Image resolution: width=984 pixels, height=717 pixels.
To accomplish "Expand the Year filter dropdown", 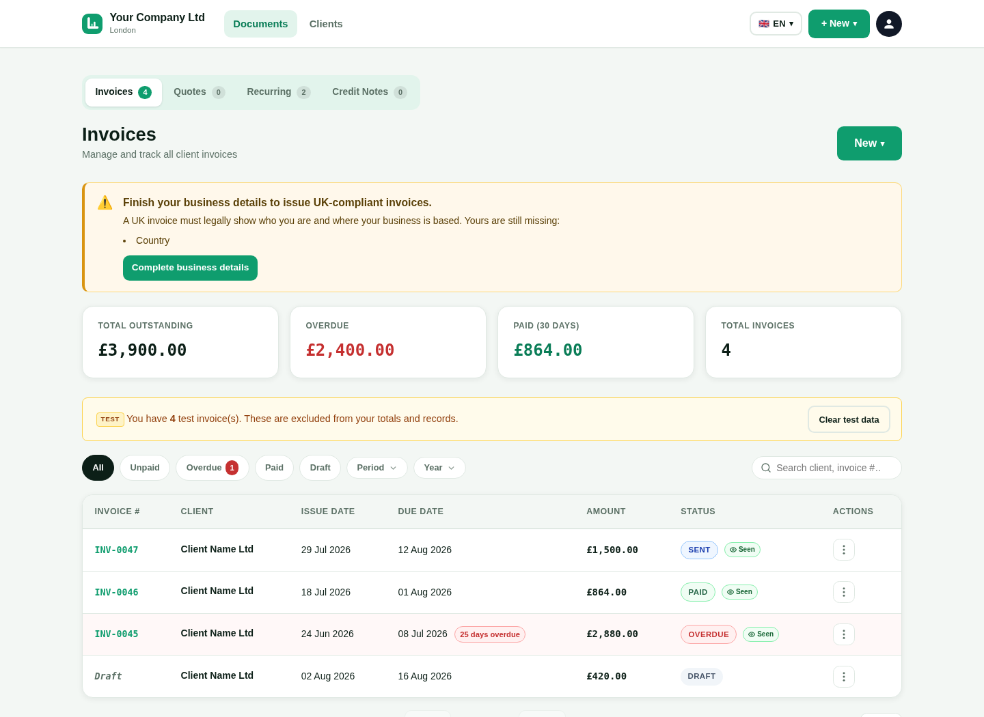I will point(439,468).
